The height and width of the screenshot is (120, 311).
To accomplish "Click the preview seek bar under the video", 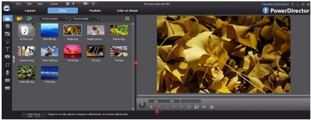I will tap(224, 96).
